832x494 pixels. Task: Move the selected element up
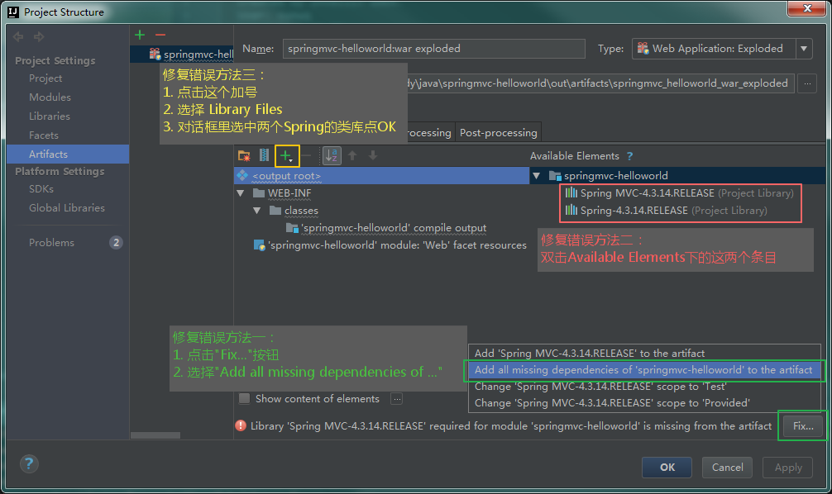click(354, 155)
